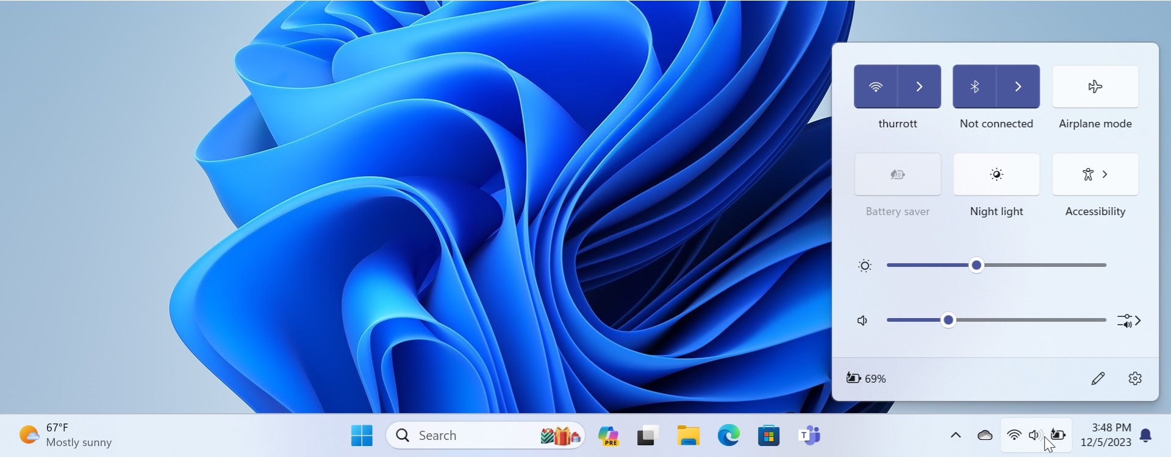Show hidden icons tray chevron
Image resolution: width=1171 pixels, height=457 pixels.
[956, 435]
